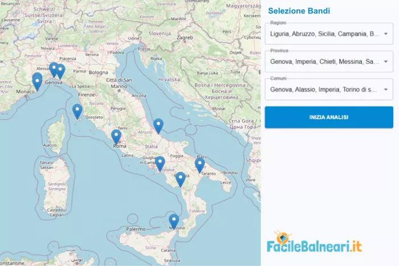Expand the Regioni dropdown arrow
This screenshot has width=399, height=266.
click(x=386, y=34)
